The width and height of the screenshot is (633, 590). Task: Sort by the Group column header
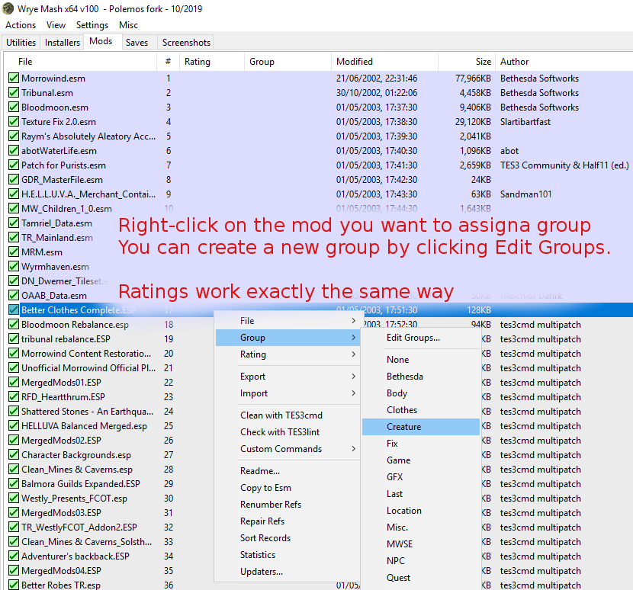288,62
